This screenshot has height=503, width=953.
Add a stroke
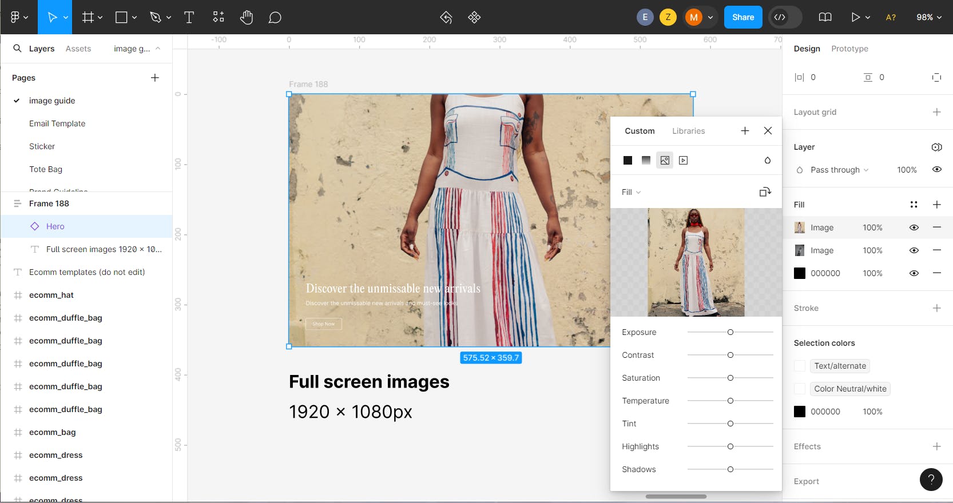click(937, 308)
